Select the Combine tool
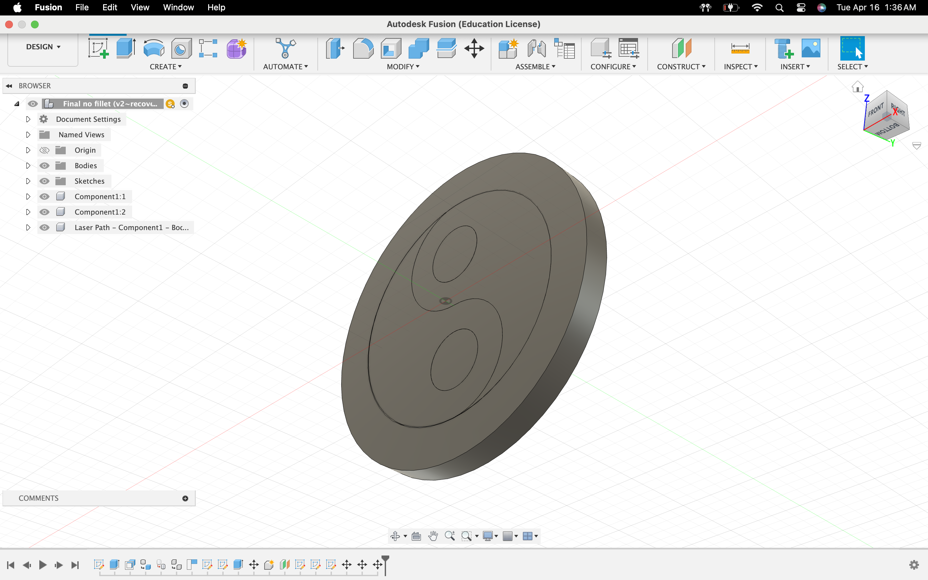Image resolution: width=928 pixels, height=580 pixels. point(418,49)
